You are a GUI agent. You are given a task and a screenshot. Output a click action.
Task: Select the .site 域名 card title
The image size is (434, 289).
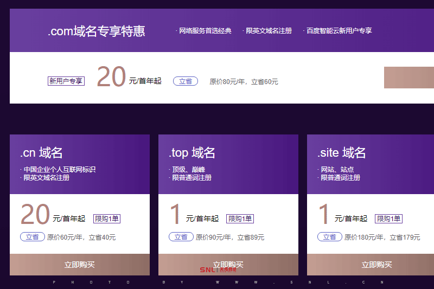(x=342, y=153)
